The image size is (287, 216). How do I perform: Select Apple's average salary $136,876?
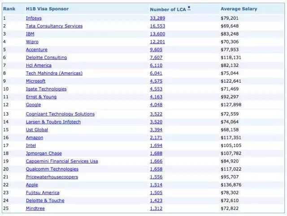pyautogui.click(x=231, y=185)
